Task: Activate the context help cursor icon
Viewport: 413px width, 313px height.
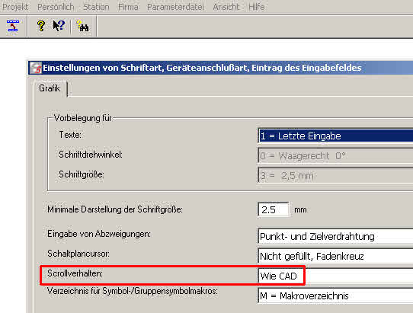Action: pyautogui.click(x=59, y=26)
